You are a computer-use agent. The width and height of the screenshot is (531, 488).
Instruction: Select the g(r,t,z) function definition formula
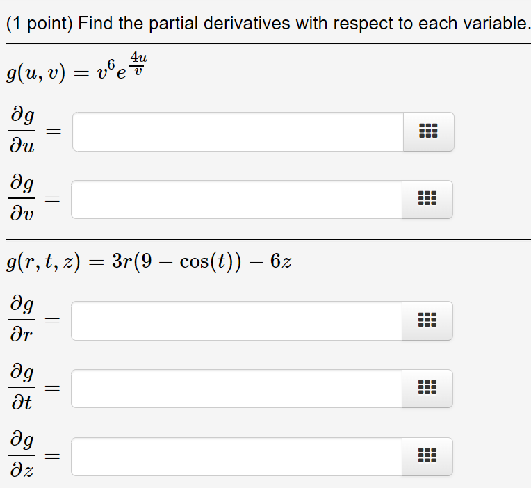point(149,262)
